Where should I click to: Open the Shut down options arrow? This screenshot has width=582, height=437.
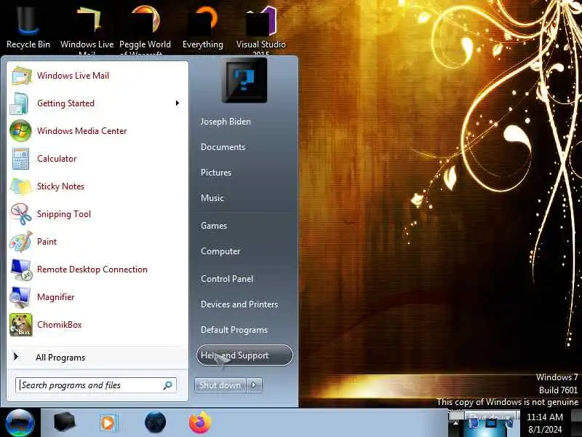(254, 385)
